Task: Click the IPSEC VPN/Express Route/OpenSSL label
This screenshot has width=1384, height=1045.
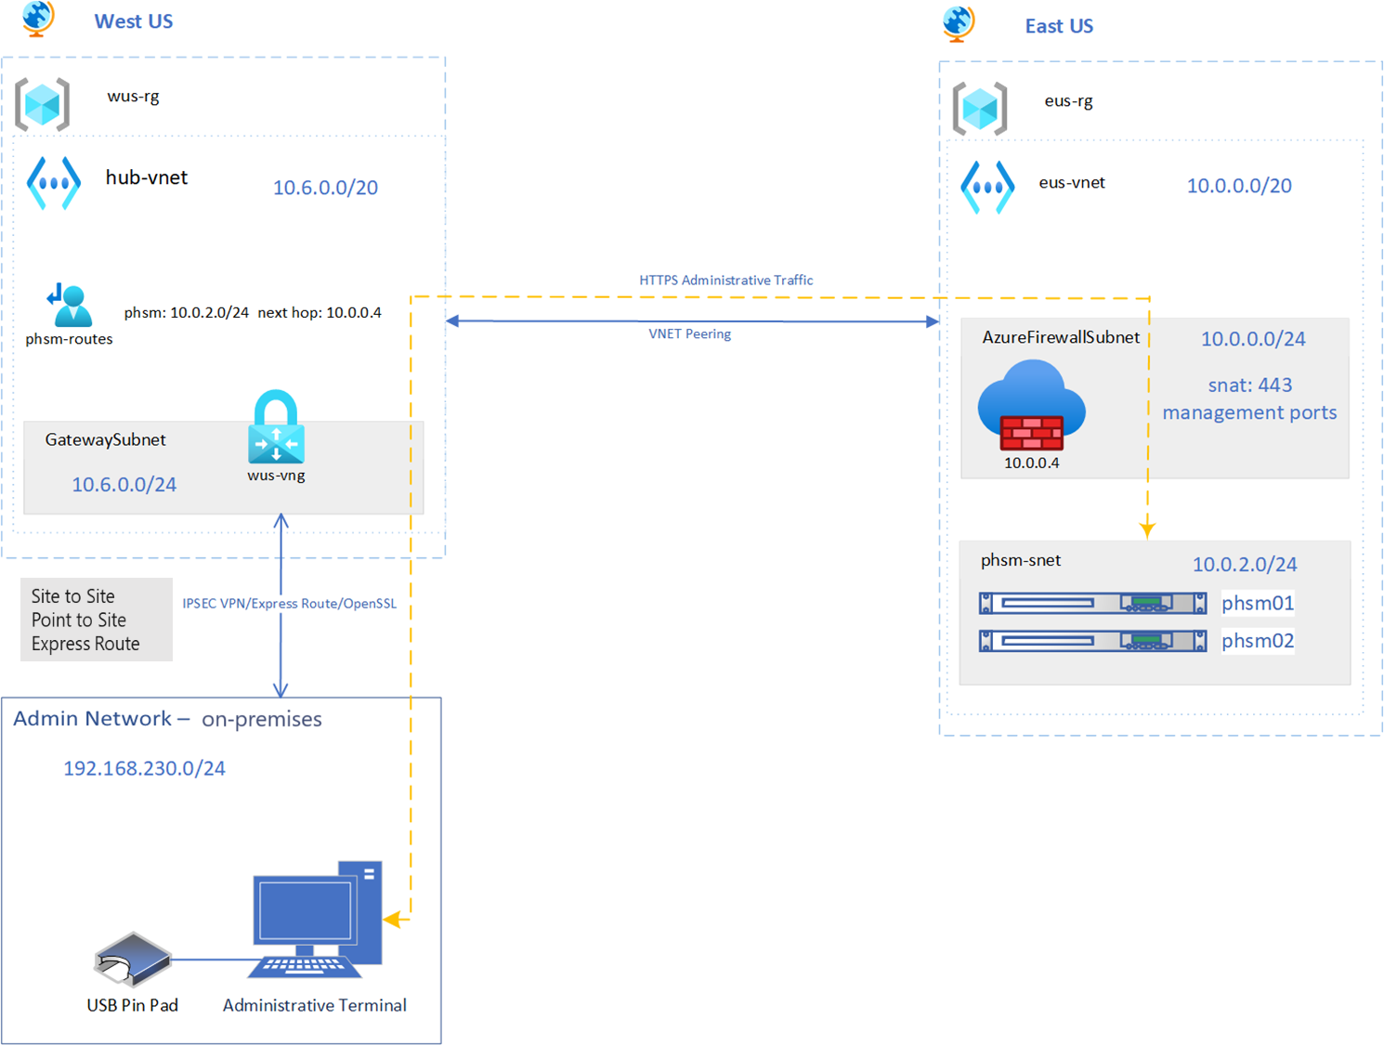Action: click(x=289, y=604)
